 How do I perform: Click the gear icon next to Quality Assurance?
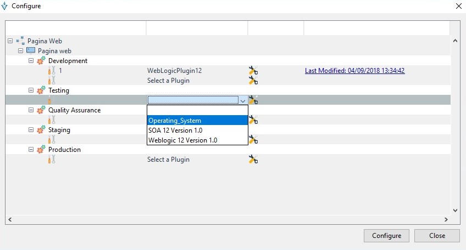click(41, 110)
